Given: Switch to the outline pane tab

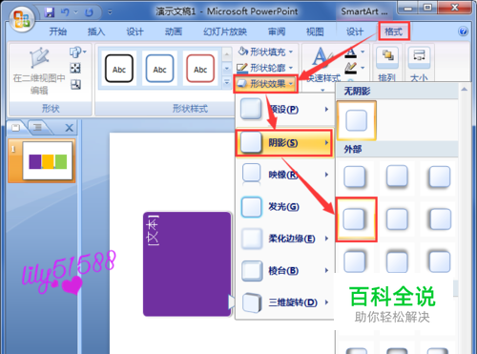Looking at the screenshot, I should [38, 128].
